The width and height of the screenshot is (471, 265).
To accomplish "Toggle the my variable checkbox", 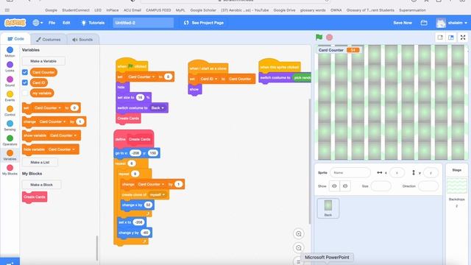I will [25, 93].
